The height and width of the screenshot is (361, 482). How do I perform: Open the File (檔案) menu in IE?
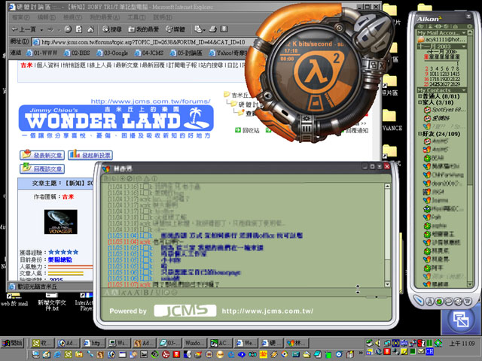click(x=21, y=17)
